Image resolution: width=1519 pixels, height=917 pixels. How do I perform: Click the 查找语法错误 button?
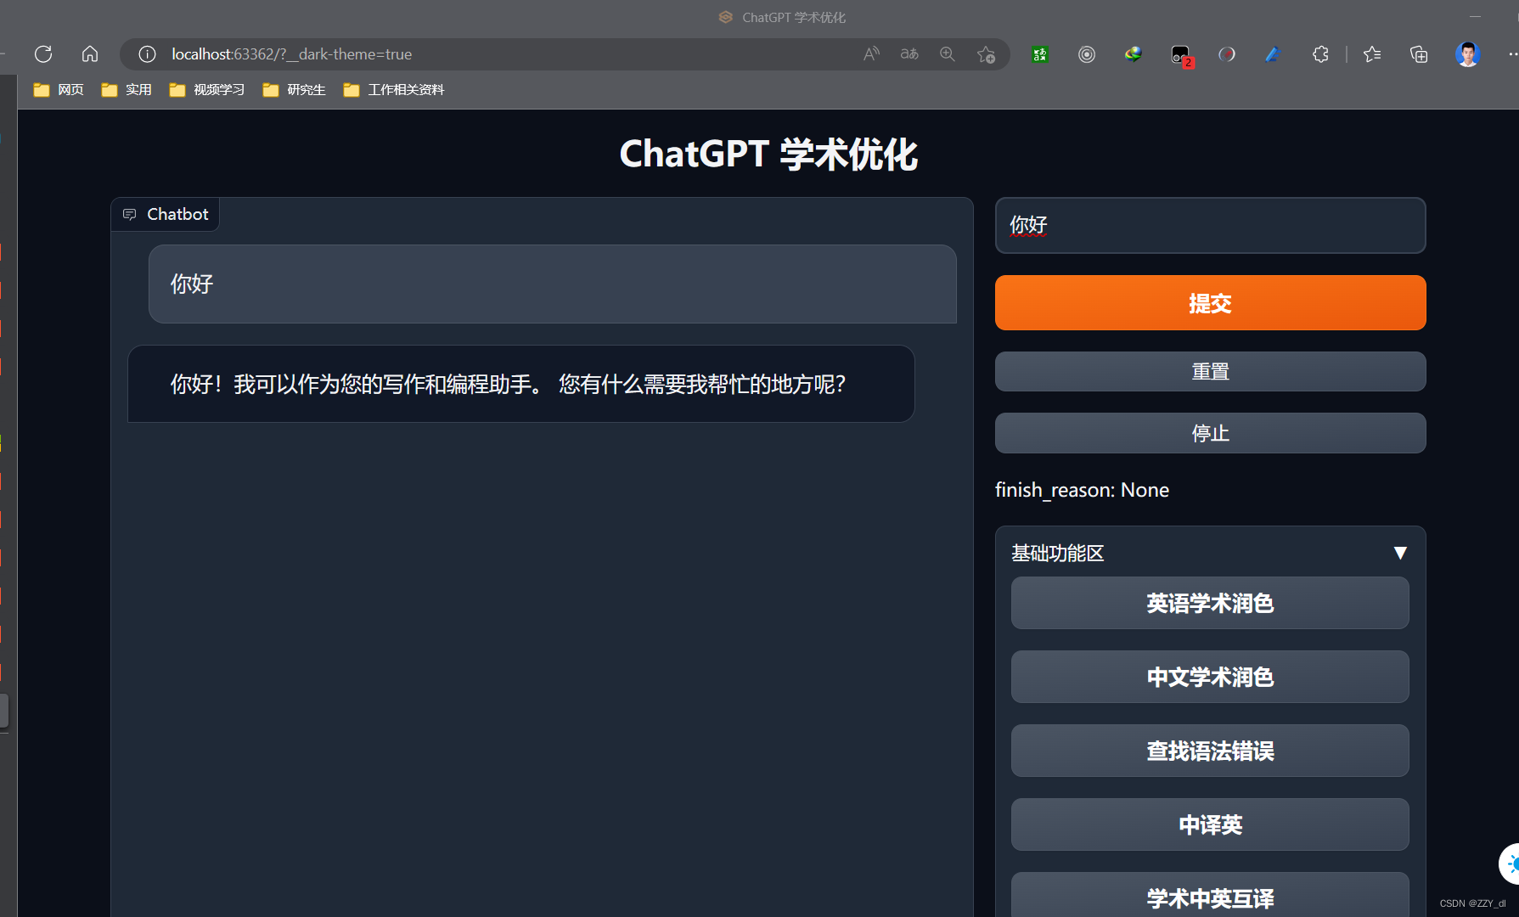[1210, 751]
